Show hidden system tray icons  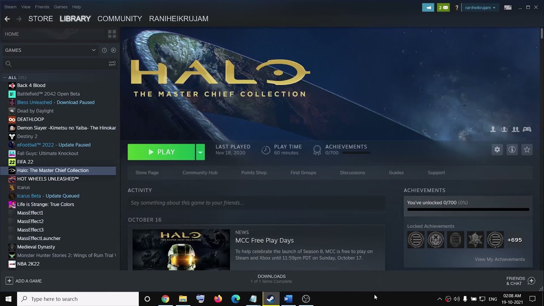(439, 299)
